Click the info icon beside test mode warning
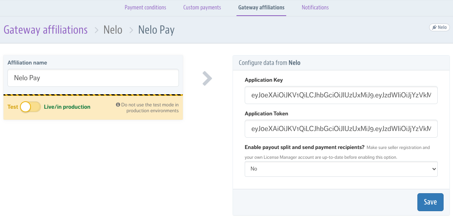Viewport: 453px width, 219px height. click(118, 104)
